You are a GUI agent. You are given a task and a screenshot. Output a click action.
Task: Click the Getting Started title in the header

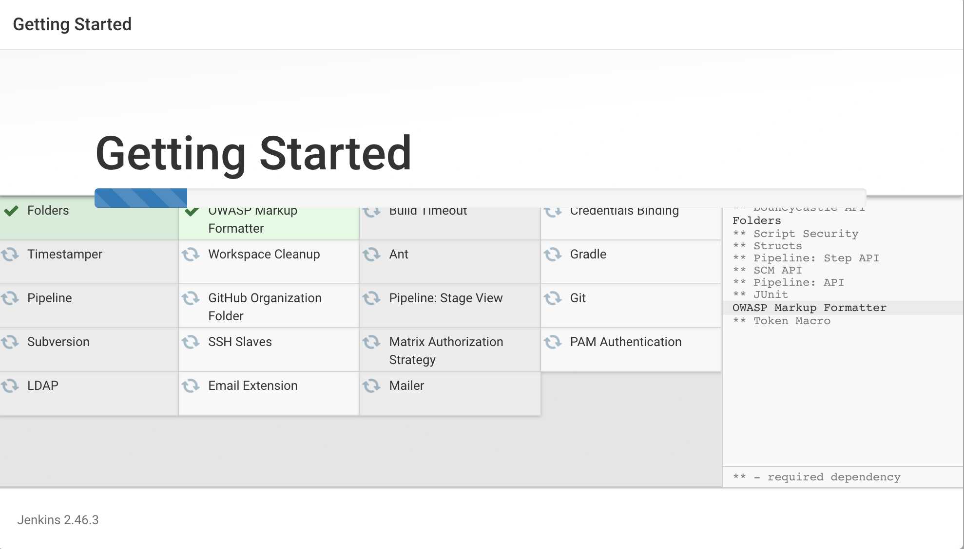[x=72, y=24]
